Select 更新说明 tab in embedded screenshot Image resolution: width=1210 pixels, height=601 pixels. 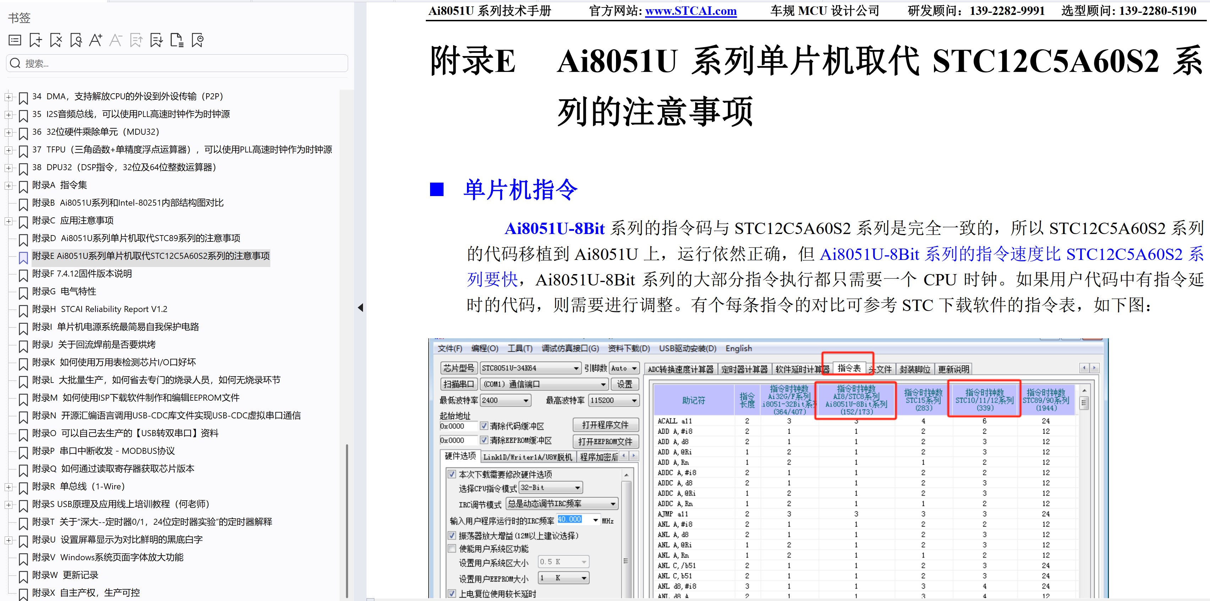[953, 369]
